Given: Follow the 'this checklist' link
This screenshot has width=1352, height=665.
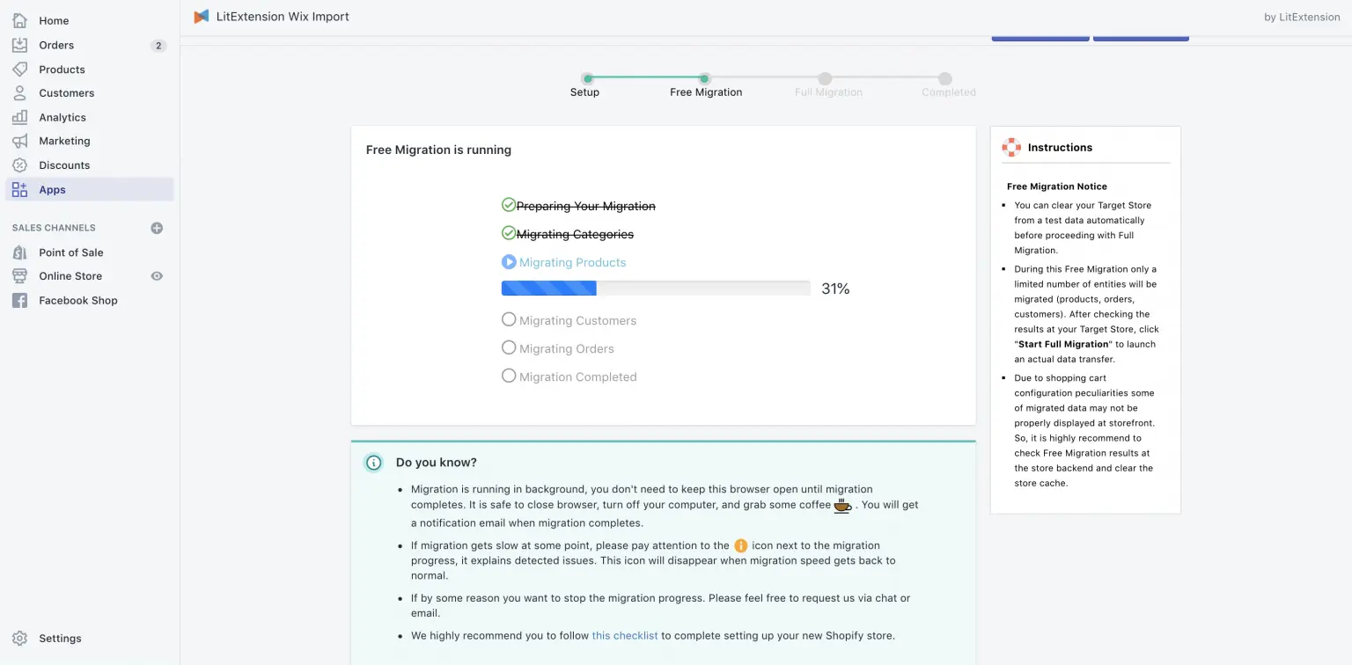Looking at the screenshot, I should coord(625,635).
